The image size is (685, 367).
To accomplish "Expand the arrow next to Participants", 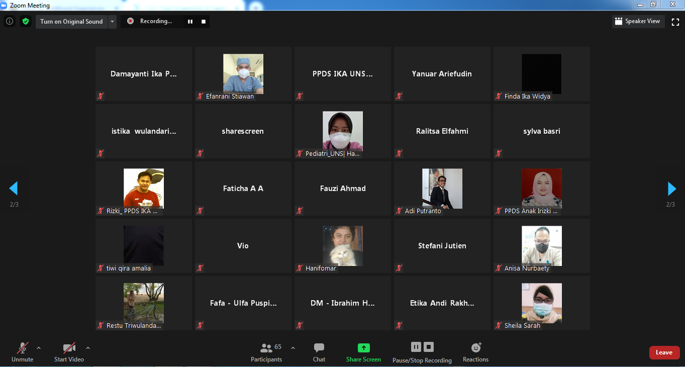I will 293,348.
